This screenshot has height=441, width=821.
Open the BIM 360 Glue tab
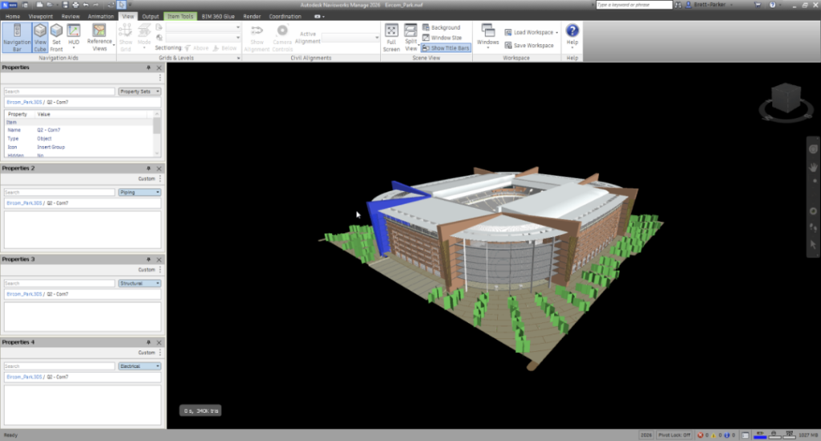coord(218,16)
